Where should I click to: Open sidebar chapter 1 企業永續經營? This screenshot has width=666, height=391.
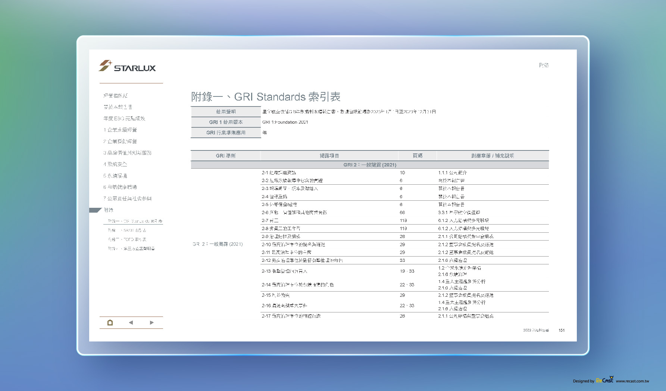click(x=120, y=130)
